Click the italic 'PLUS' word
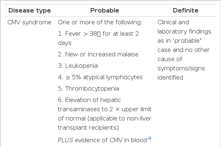 pos(65,140)
